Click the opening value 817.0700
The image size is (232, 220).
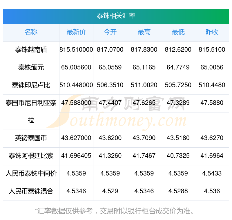click(x=110, y=49)
